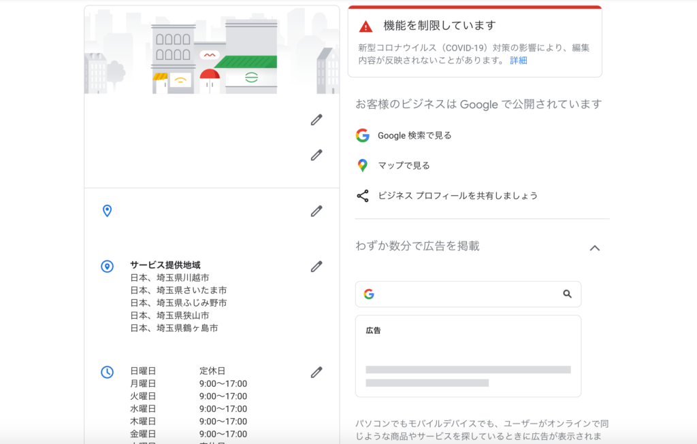The image size is (697, 444).
Task: Click the 火曜日 hours row
Action: (x=189, y=396)
